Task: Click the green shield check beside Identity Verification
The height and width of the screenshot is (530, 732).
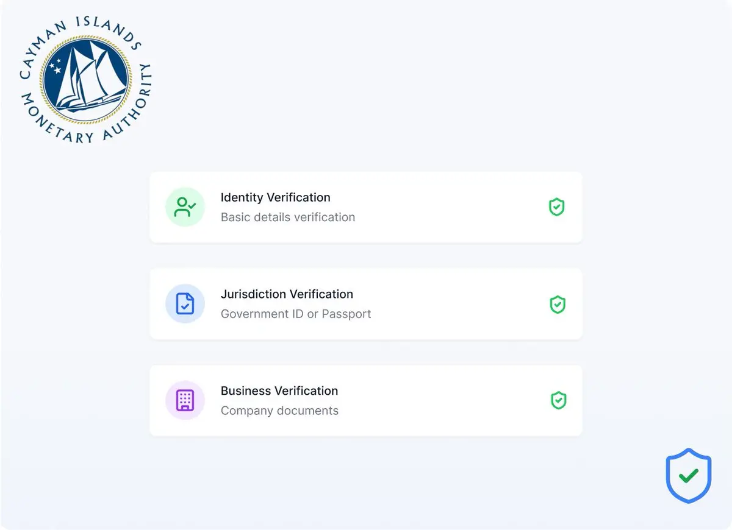Action: [x=556, y=207]
